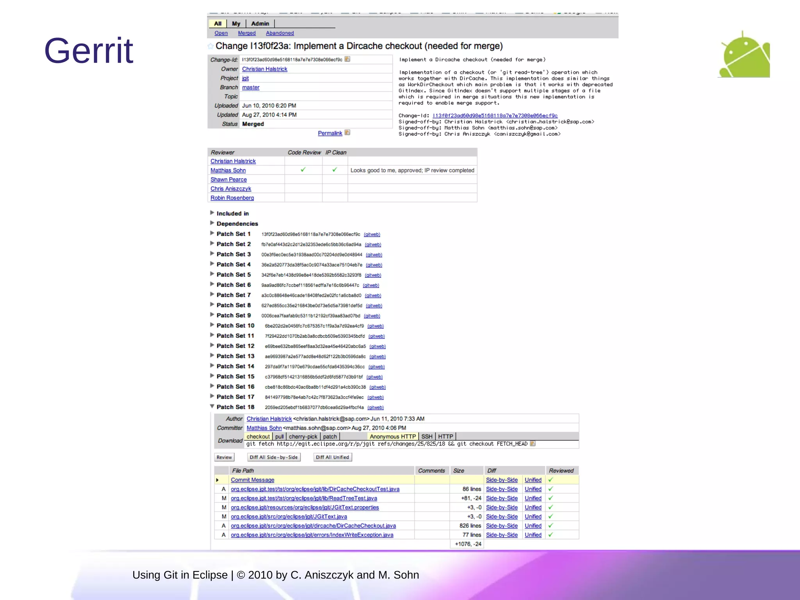Click the Review button

click(224, 457)
